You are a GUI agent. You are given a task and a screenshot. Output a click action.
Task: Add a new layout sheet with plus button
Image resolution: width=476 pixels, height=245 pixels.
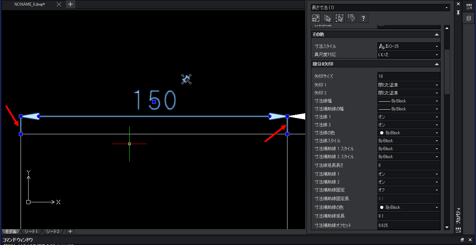coord(70,232)
